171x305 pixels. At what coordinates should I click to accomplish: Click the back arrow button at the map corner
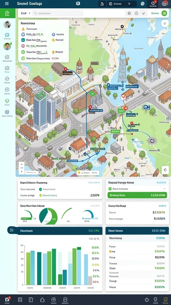[x=165, y=170]
